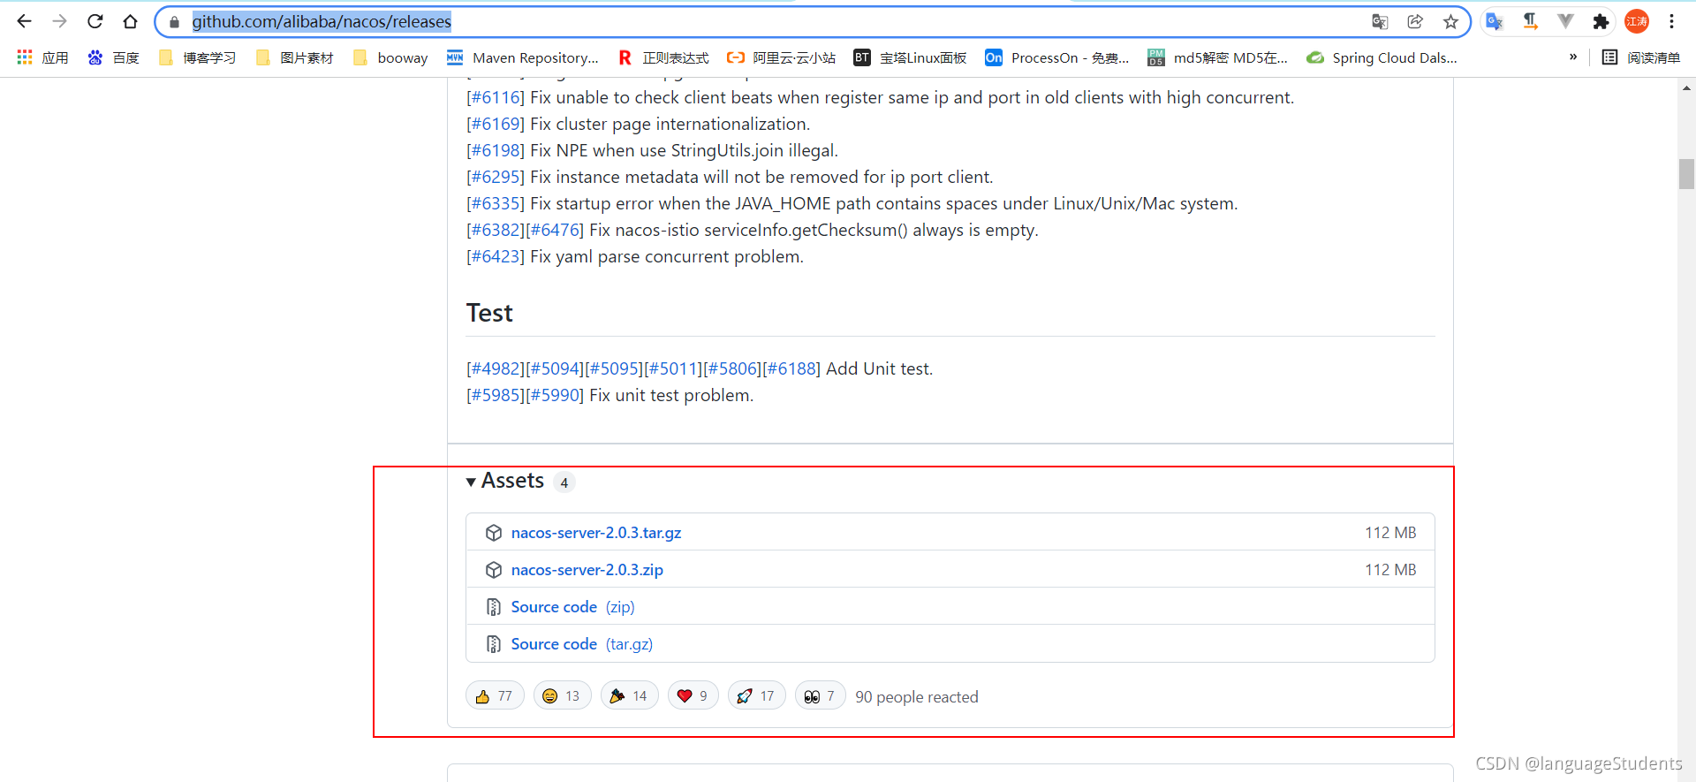Open the 阿里云-云小站 bookmark
Image resolution: width=1696 pixels, height=782 pixels.
[781, 57]
